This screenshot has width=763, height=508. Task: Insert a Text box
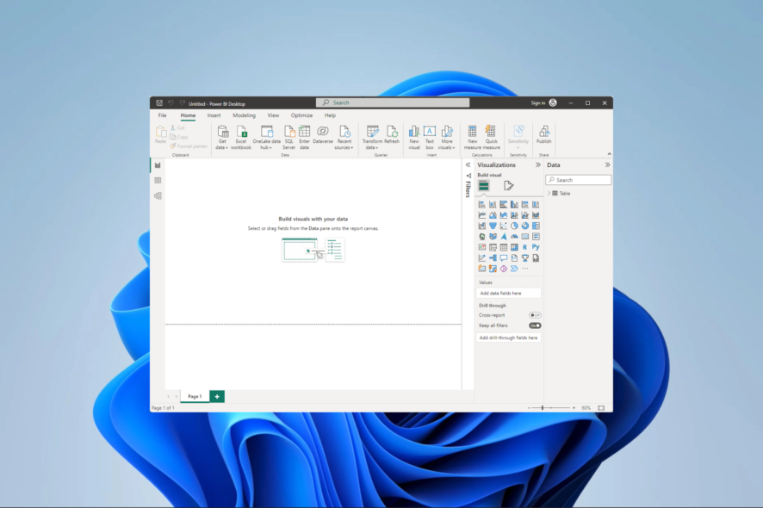pyautogui.click(x=429, y=137)
